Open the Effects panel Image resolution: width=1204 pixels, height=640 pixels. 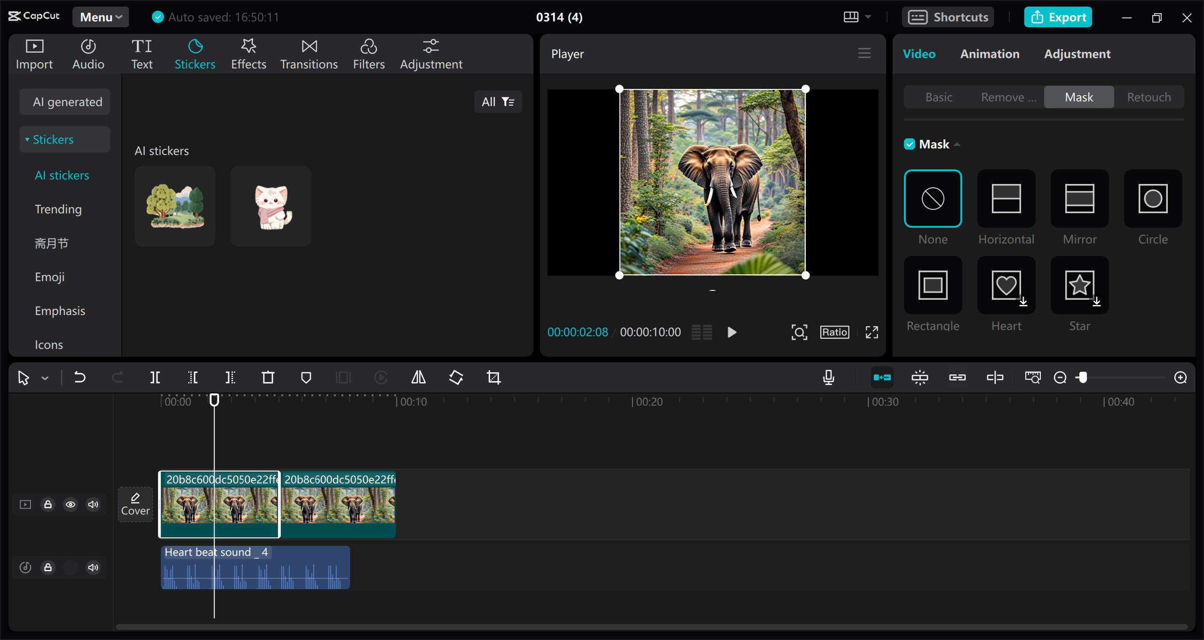(248, 53)
